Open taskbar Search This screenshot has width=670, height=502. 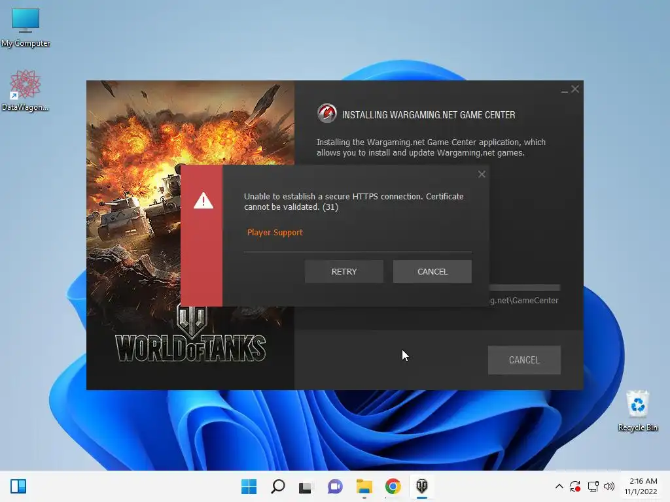tap(277, 486)
